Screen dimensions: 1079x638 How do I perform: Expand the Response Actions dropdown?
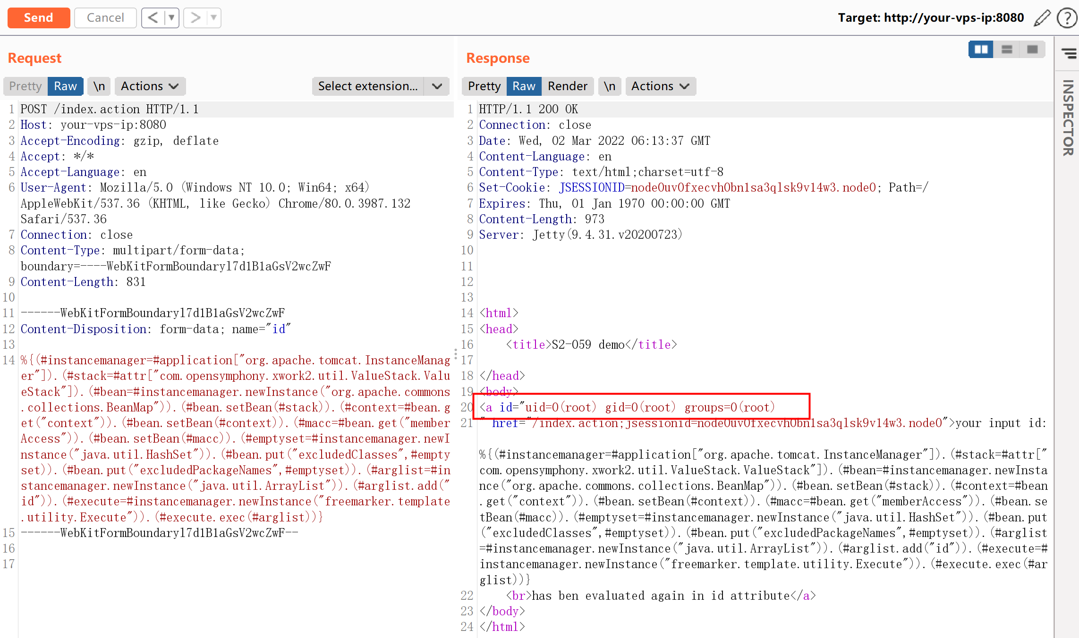point(660,86)
